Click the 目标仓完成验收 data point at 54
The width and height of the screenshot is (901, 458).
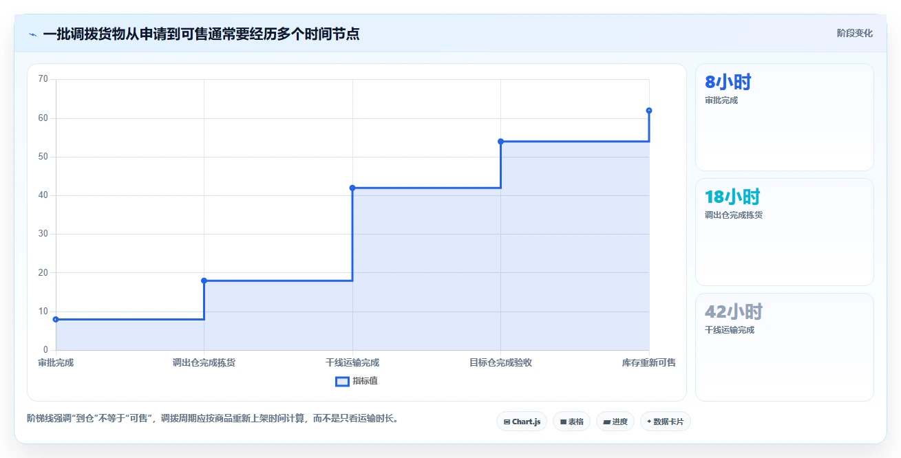point(500,142)
